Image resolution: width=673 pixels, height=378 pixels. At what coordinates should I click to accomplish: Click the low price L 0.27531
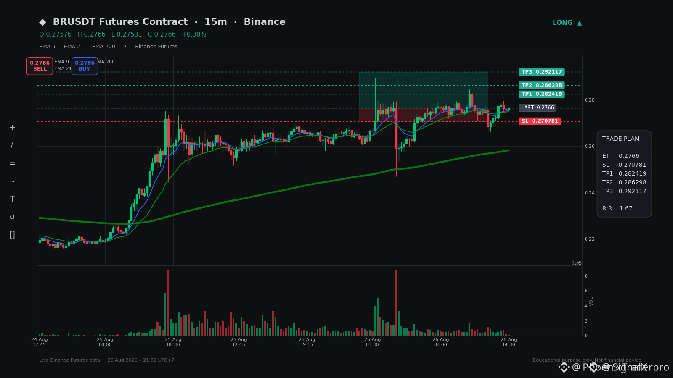(x=127, y=34)
